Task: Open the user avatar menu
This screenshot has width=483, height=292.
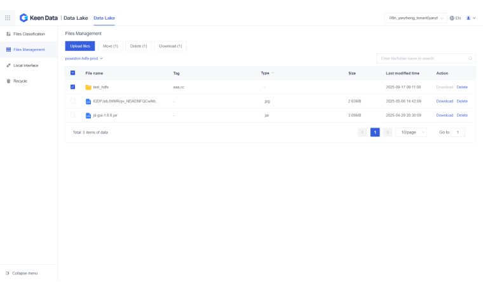Action: pos(469,18)
